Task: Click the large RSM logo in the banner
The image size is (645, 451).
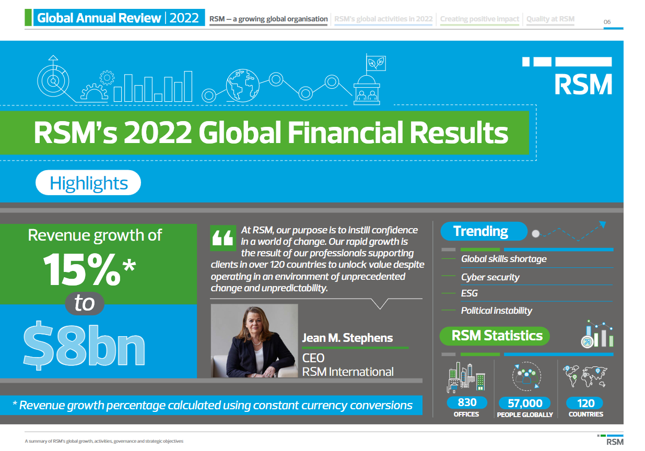Action: click(x=567, y=76)
